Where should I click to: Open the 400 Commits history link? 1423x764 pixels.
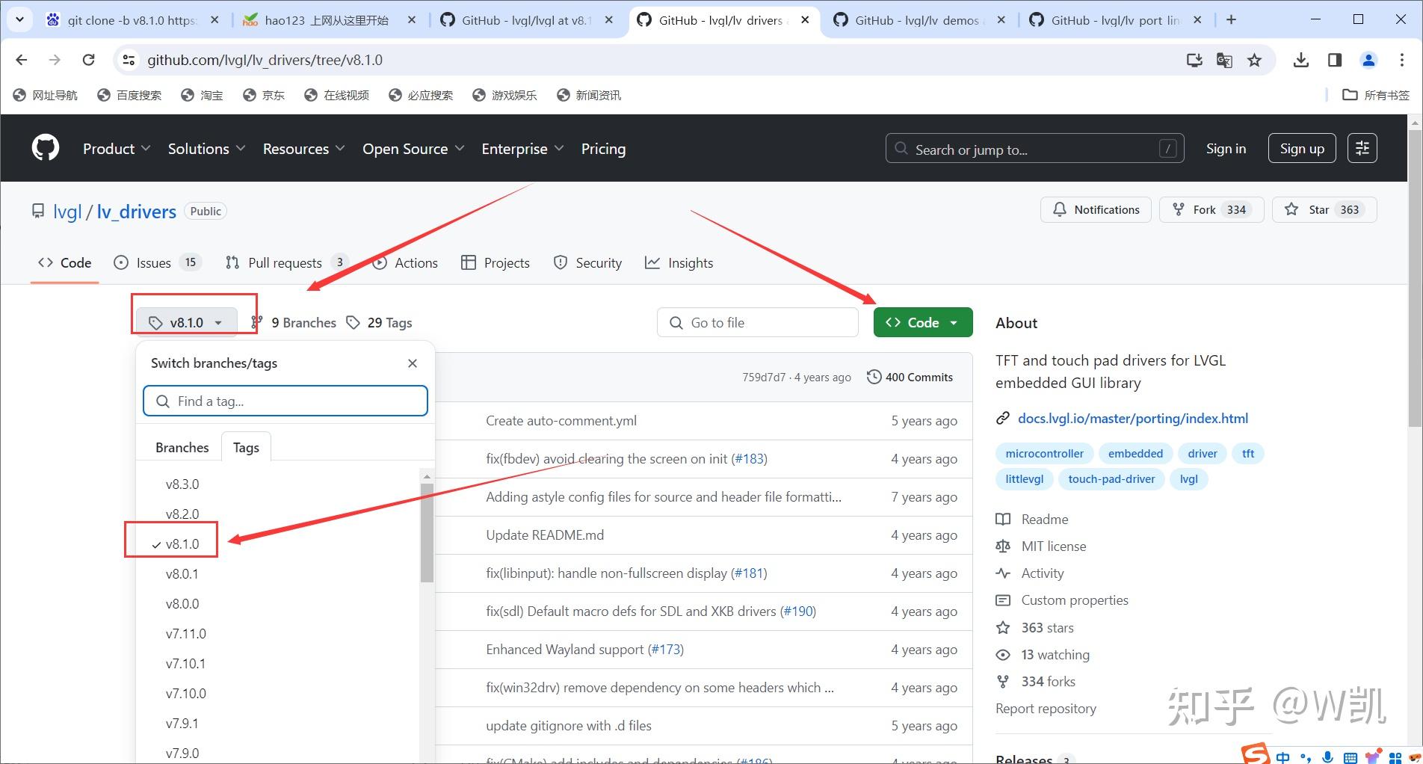[910, 377]
